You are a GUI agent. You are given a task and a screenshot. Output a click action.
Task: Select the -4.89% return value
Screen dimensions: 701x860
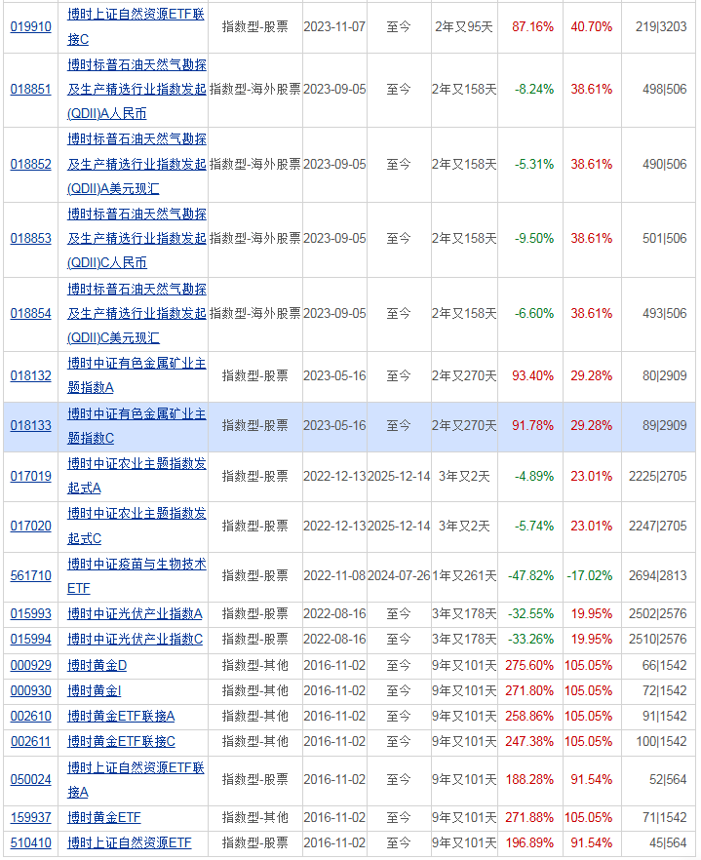534,477
